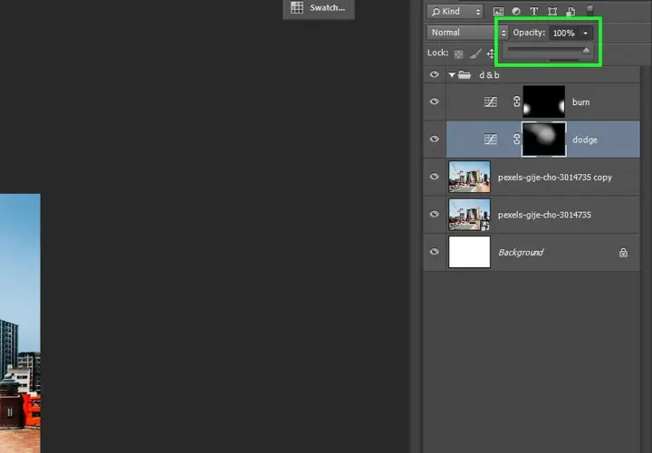Lock position move icon

[x=491, y=53]
